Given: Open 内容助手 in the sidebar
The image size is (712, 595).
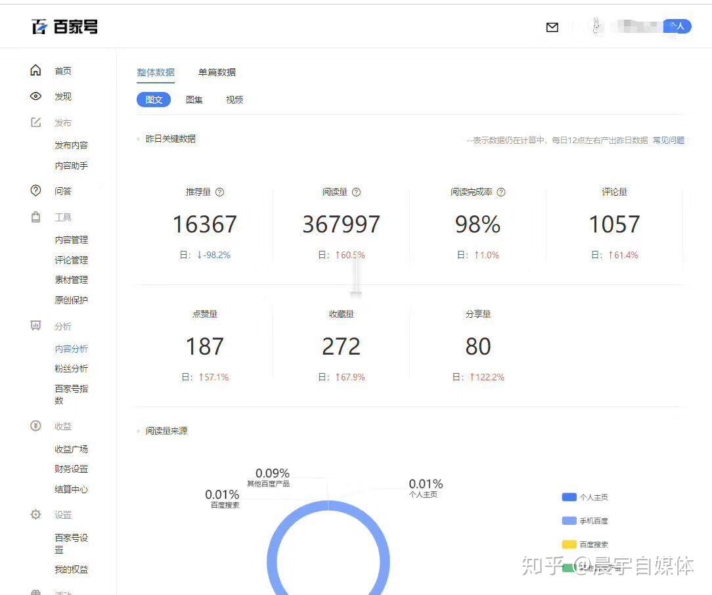Looking at the screenshot, I should click(72, 165).
